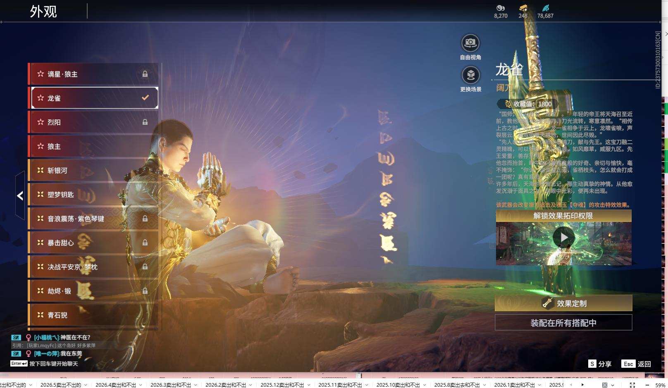This screenshot has width=668, height=388.
Task: Click the lock icon on 暴击甜心 row
Action: coord(145,243)
